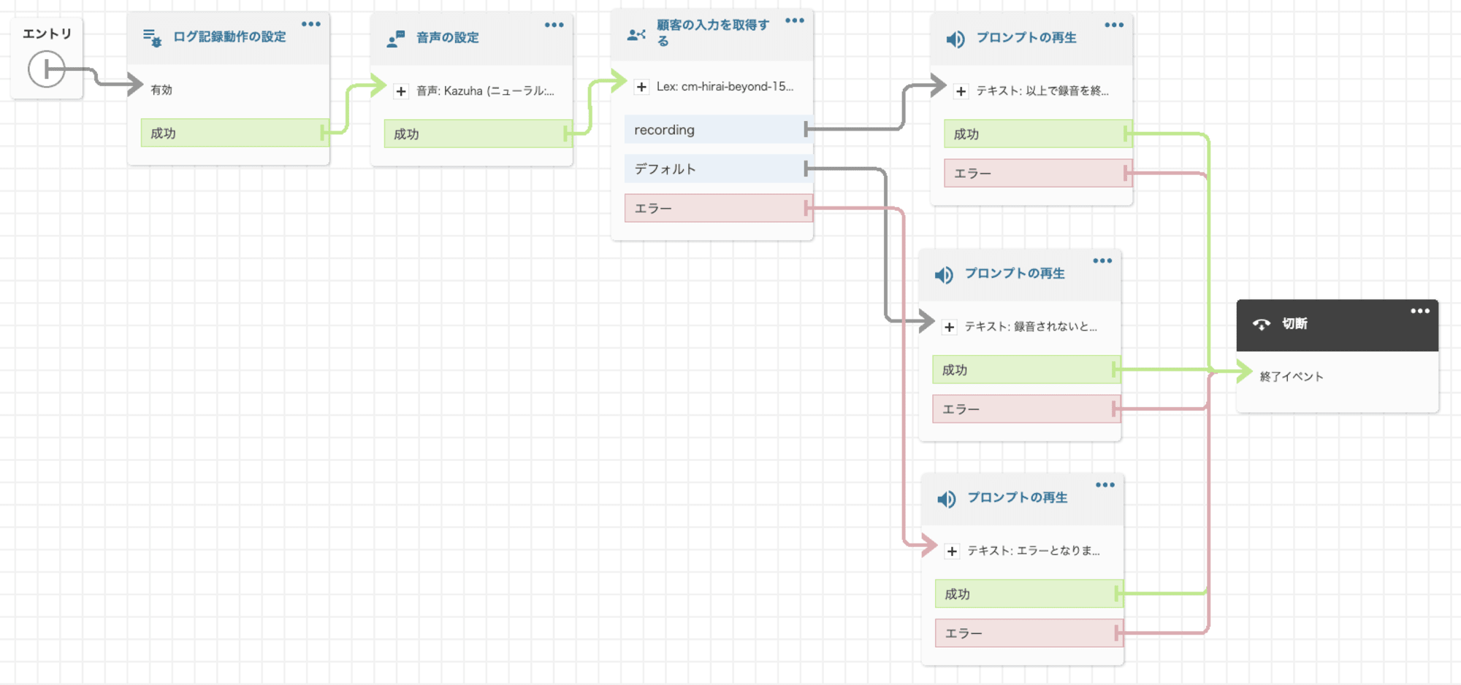Click speaker icon of the recording-finished prompt block
This screenshot has height=685, width=1461.
(x=955, y=39)
